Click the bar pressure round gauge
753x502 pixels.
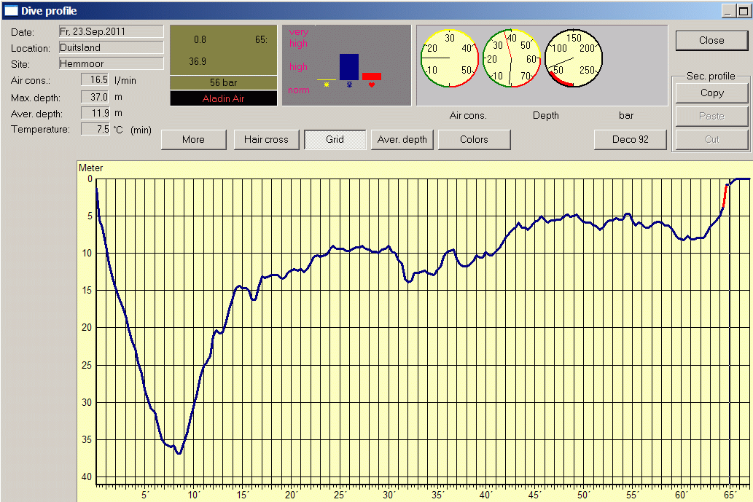click(x=574, y=58)
